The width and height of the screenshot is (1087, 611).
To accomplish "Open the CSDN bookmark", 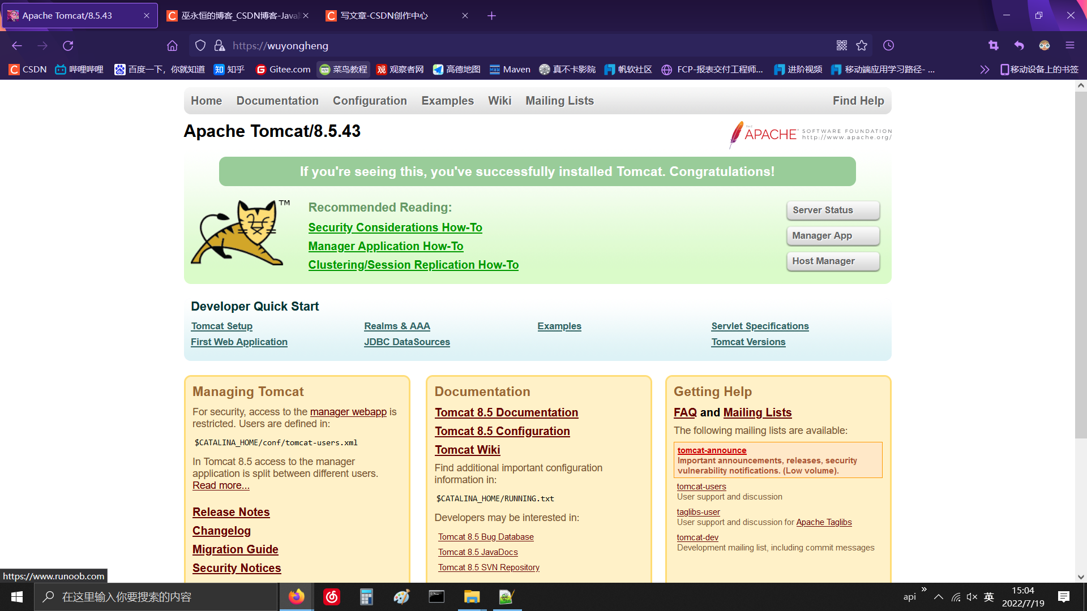I will tap(28, 70).
